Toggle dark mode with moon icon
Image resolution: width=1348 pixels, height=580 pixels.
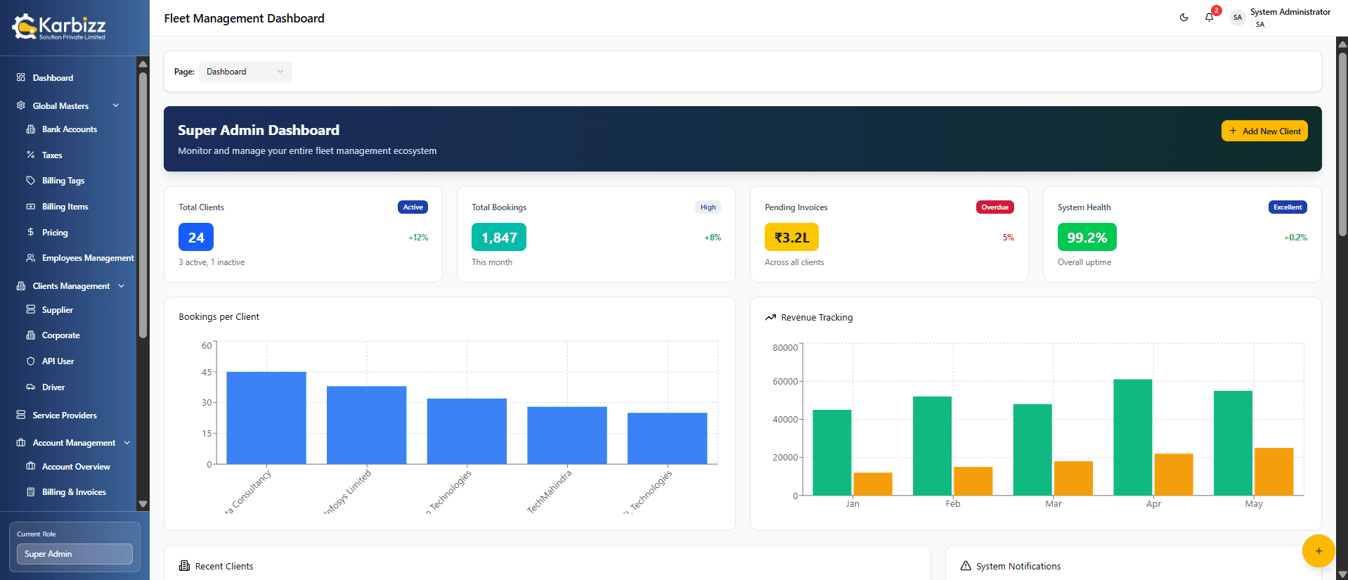(x=1184, y=18)
